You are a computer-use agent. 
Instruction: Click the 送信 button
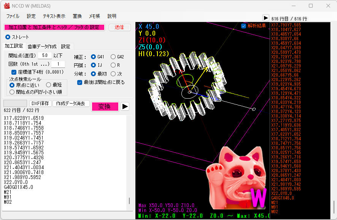point(119,27)
